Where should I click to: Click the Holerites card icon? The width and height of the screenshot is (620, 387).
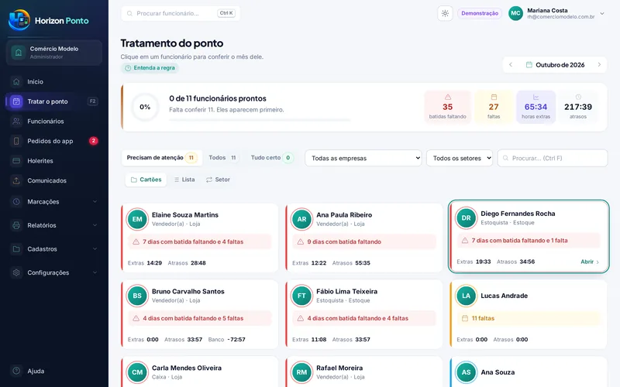(16, 161)
